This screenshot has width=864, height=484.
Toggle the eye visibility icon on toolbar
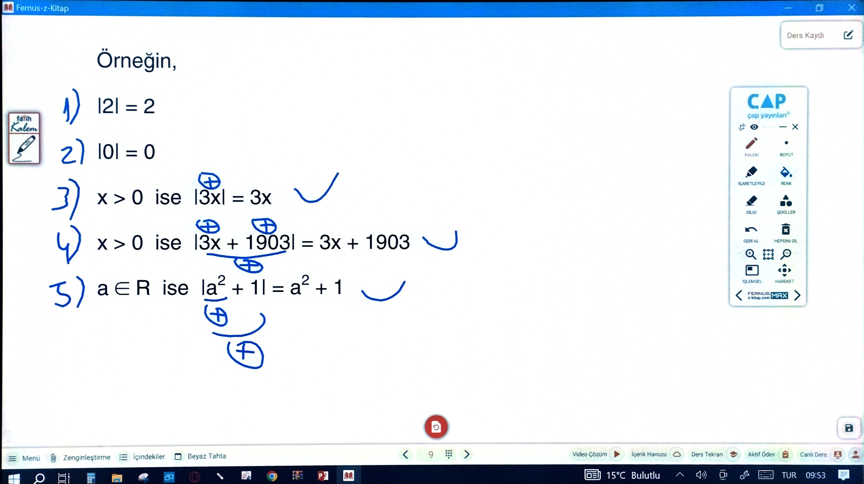(755, 127)
